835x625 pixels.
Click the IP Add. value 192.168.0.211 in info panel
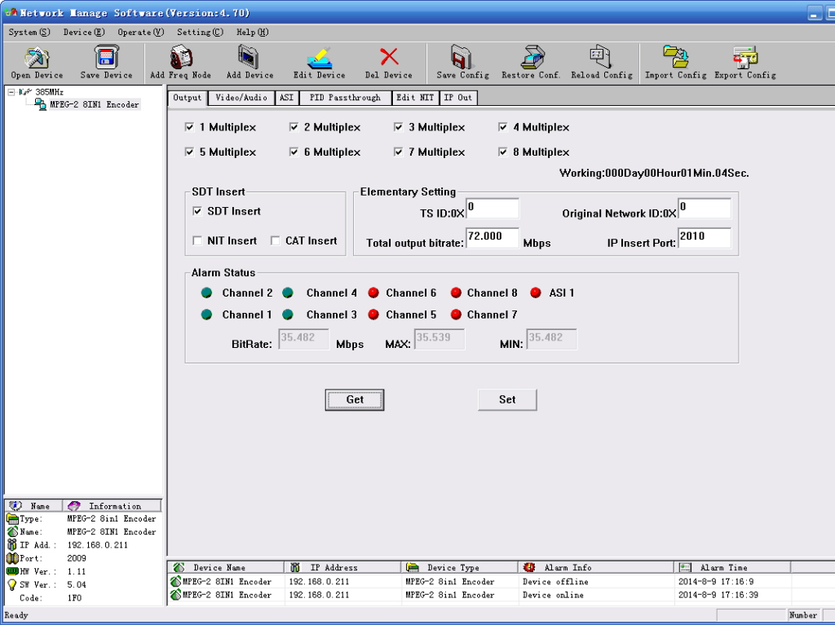(x=98, y=545)
